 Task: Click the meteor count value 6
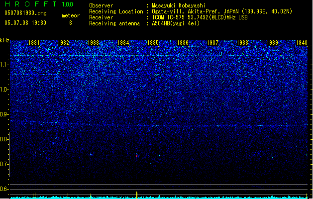(71, 23)
